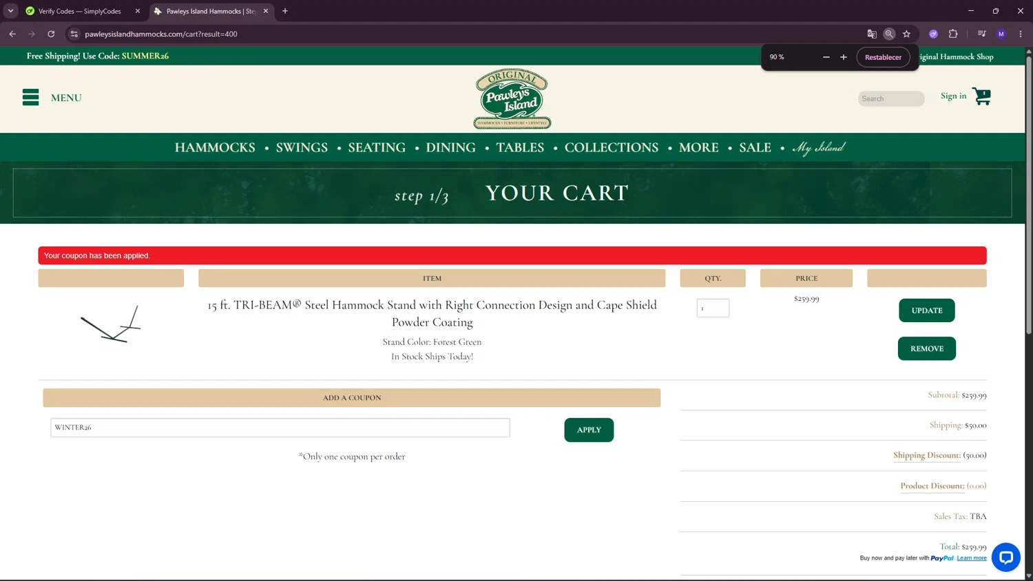
Task: Open Chrome's three-dot menu
Action: point(1021,34)
